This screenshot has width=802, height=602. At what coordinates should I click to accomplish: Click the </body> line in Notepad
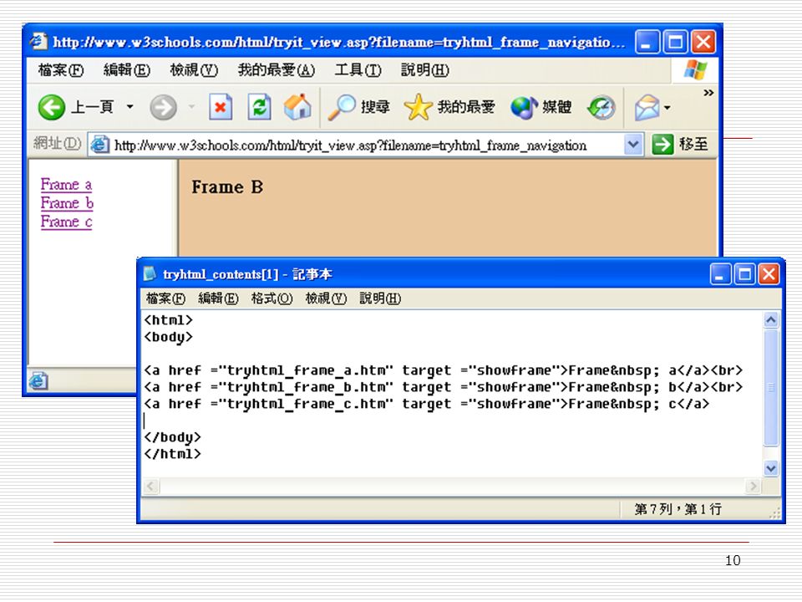[x=172, y=437]
